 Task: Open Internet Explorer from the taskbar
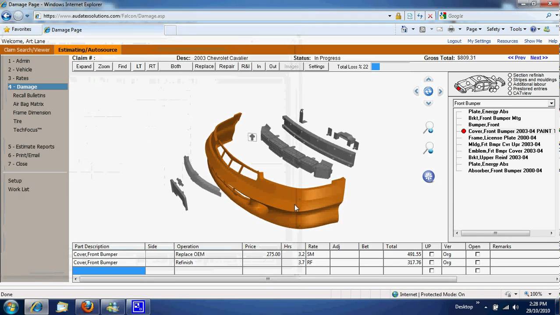[36, 307]
